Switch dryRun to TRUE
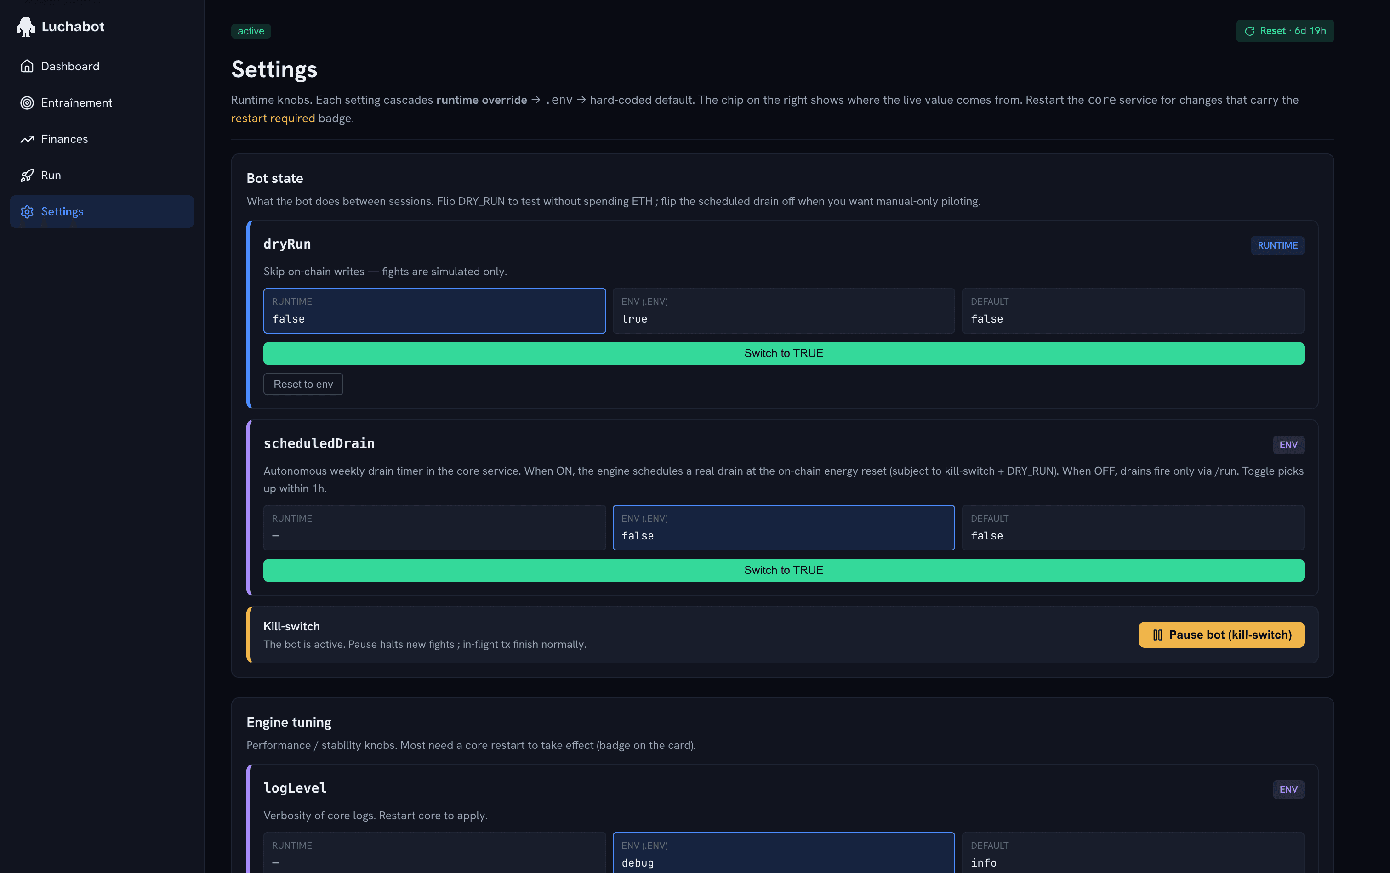 (783, 353)
